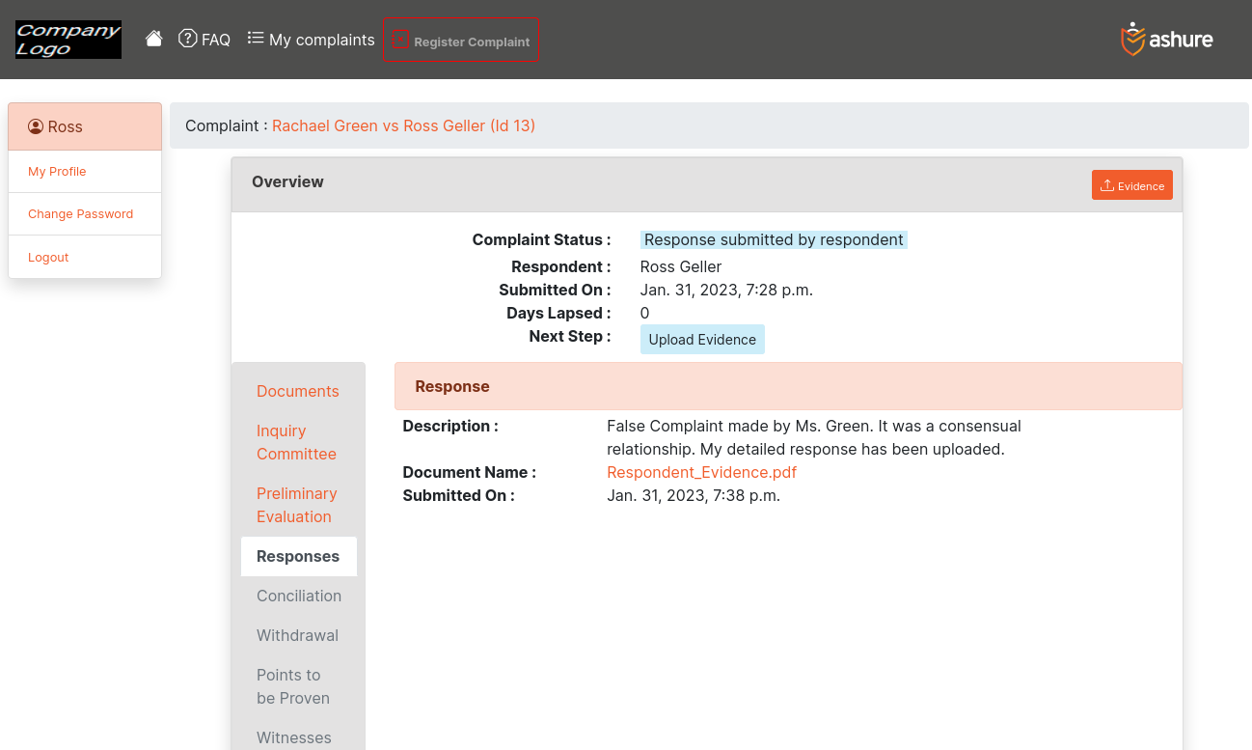Select Change Password in sidebar
Screen dimensions: 1252x750
point(80,213)
